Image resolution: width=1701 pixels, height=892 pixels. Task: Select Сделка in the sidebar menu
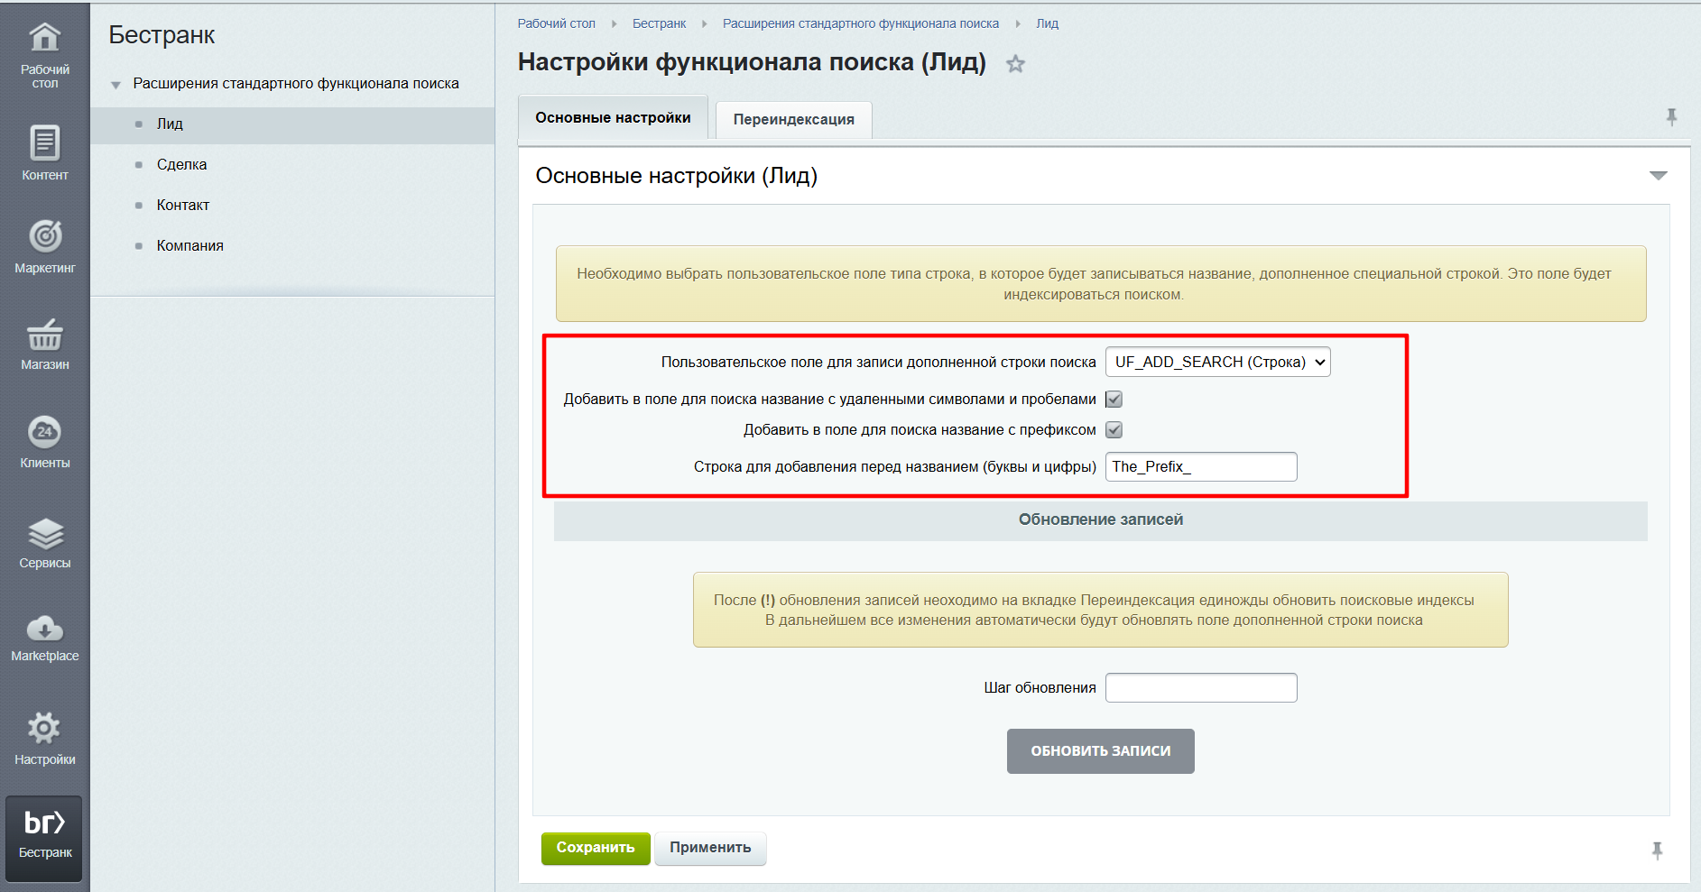pyautogui.click(x=181, y=164)
